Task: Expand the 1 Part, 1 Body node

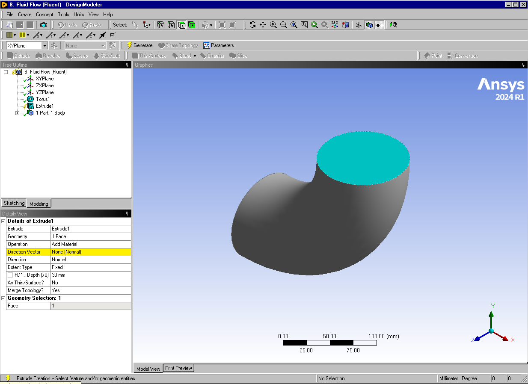Action: pos(18,113)
